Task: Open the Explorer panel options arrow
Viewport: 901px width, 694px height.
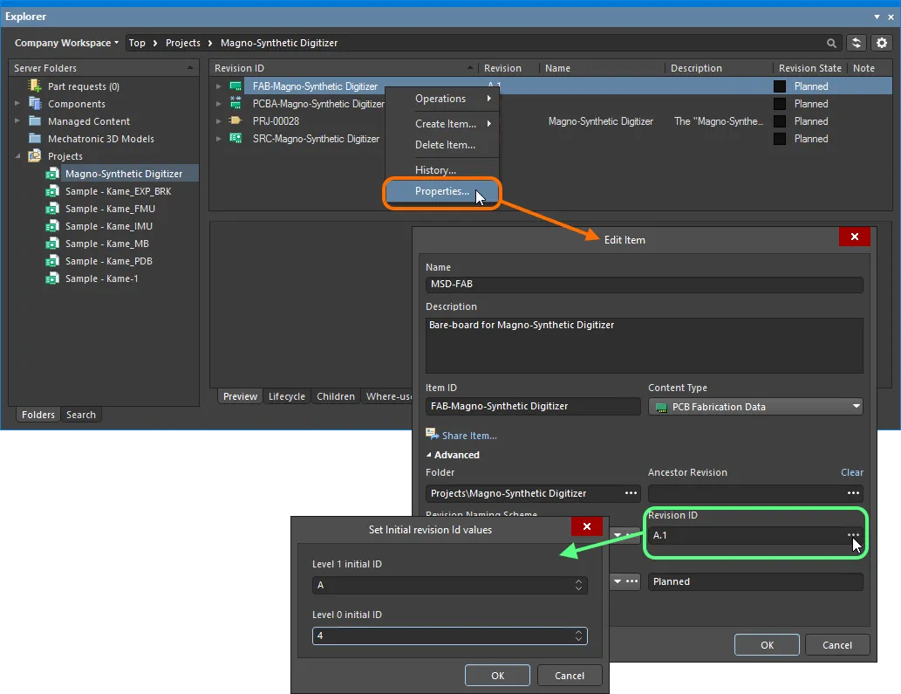Action: 877,17
